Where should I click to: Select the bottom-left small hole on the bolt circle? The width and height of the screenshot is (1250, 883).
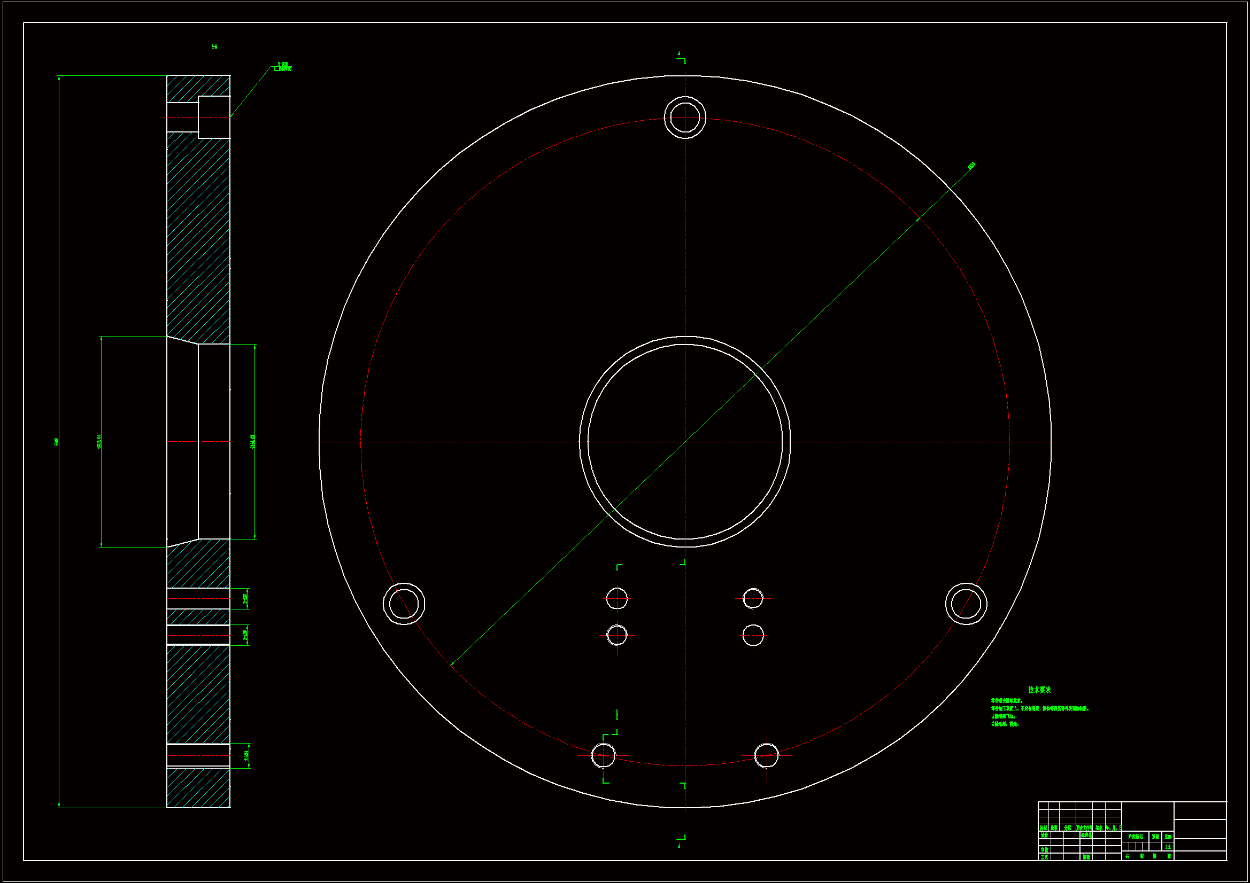[x=603, y=755]
